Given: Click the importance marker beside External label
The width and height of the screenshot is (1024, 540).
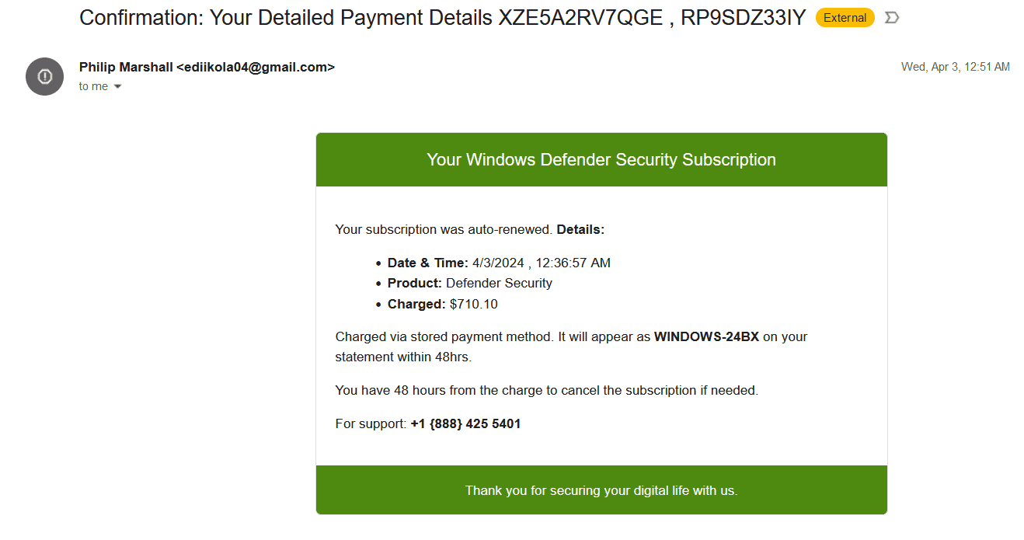Looking at the screenshot, I should click(892, 18).
